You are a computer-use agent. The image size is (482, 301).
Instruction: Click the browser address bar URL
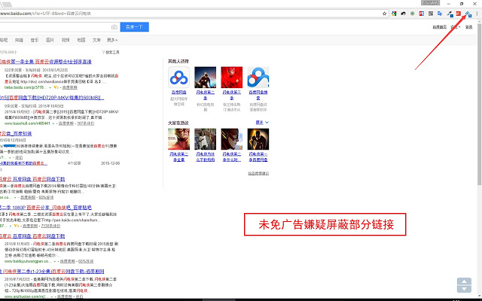click(45, 14)
